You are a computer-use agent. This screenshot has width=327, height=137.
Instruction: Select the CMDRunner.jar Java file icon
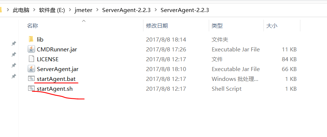pyautogui.click(x=31, y=49)
